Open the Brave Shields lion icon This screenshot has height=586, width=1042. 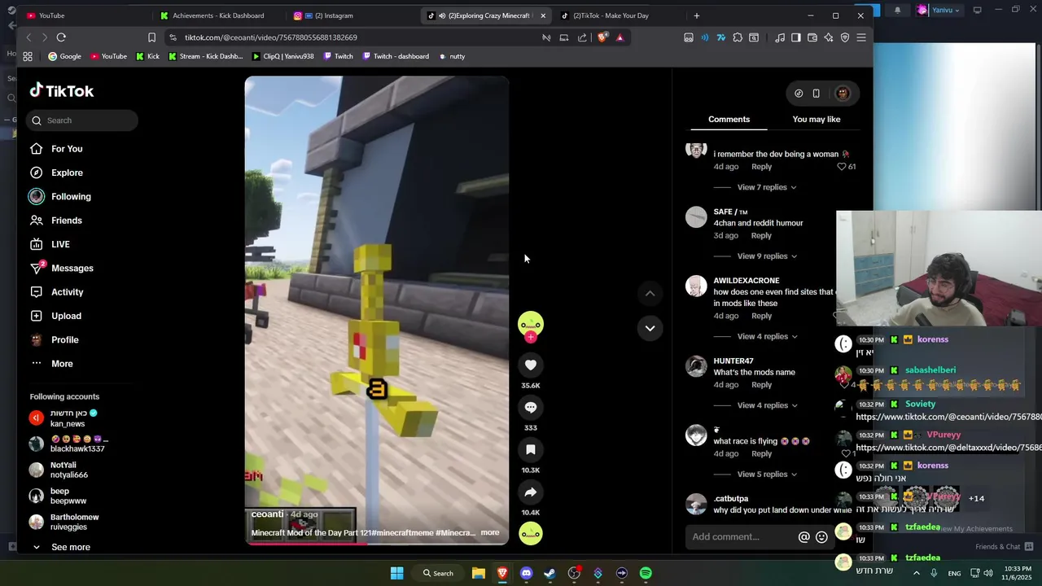602,37
